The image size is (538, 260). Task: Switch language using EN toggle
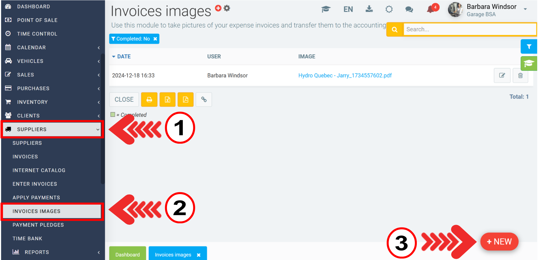[348, 9]
